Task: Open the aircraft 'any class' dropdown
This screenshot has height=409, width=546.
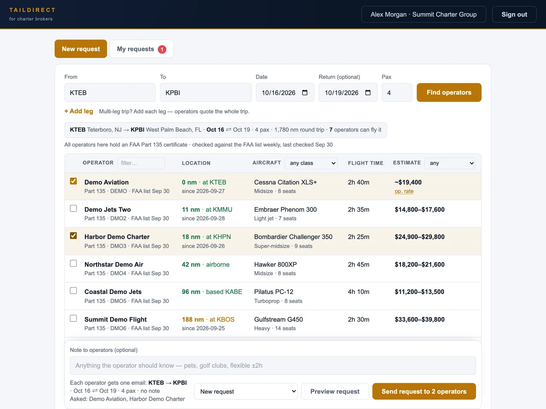Action: coord(311,163)
